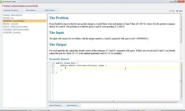Save Solution using the bottom button
The width and height of the screenshot is (185, 111).
tap(72, 105)
